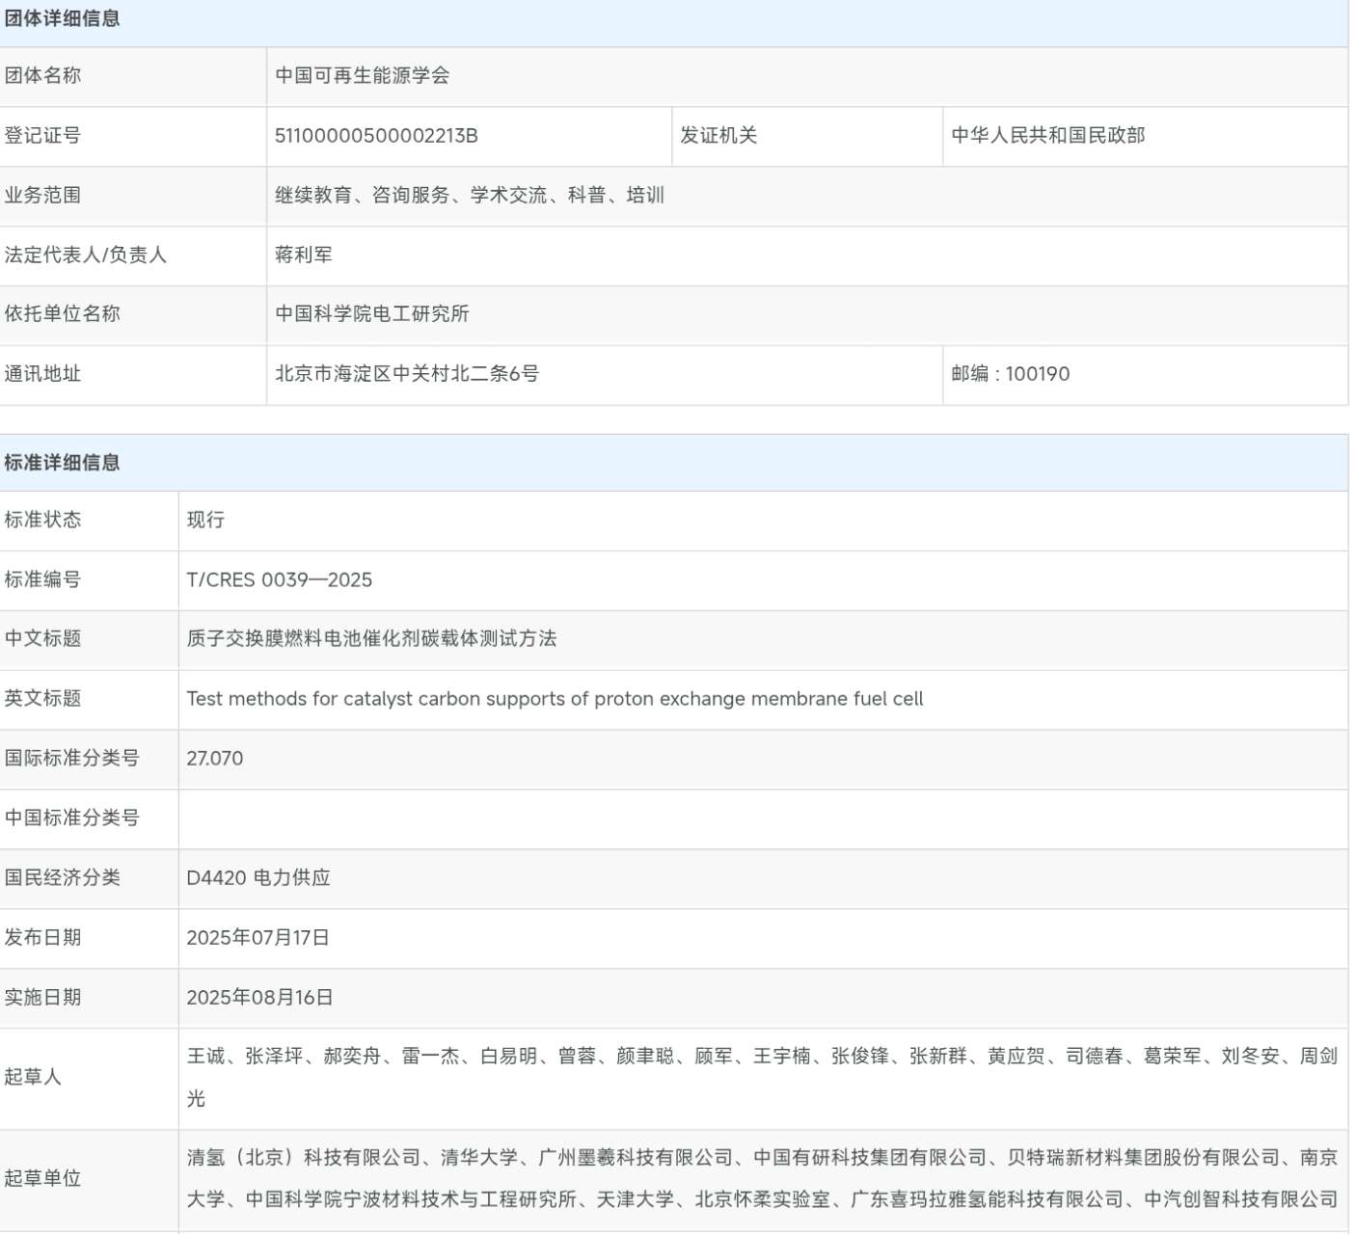
Task: Click supporting unit 中国科学院电工研究所
Action: pos(372,313)
